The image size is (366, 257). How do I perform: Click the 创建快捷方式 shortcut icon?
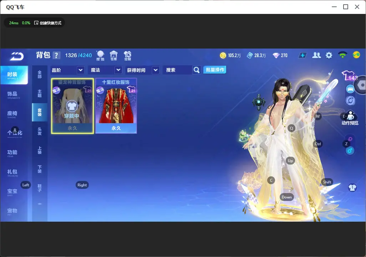[x=36, y=23]
